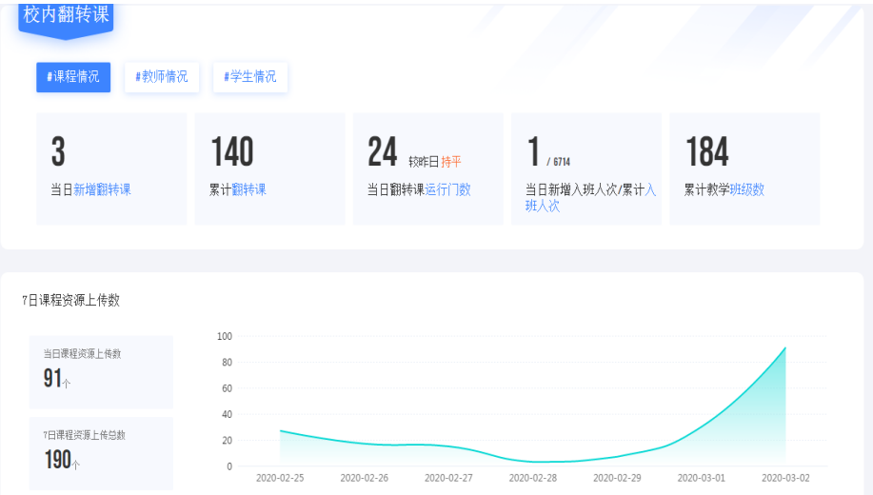
Task: Click the chart line start at 2020-02-25
Action: point(280,431)
